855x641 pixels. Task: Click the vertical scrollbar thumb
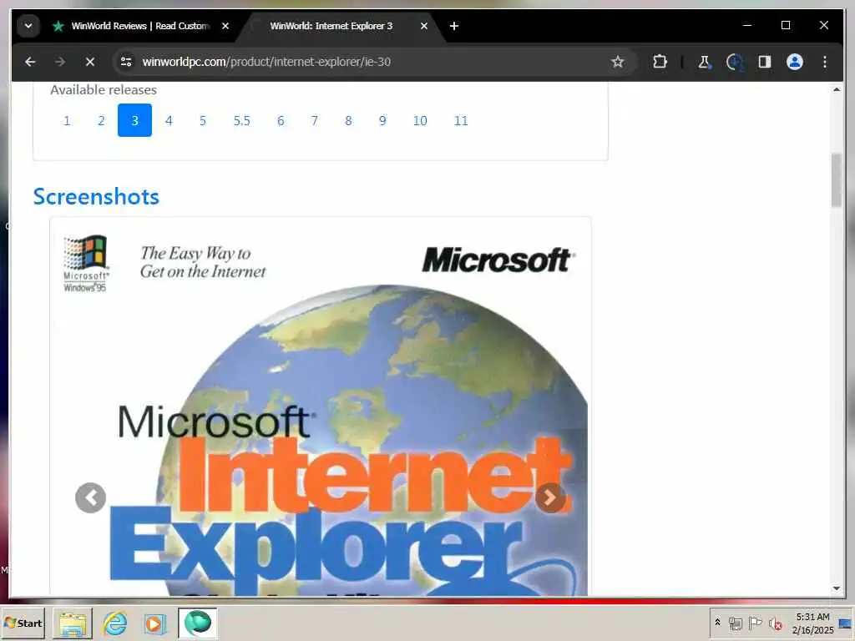837,180
